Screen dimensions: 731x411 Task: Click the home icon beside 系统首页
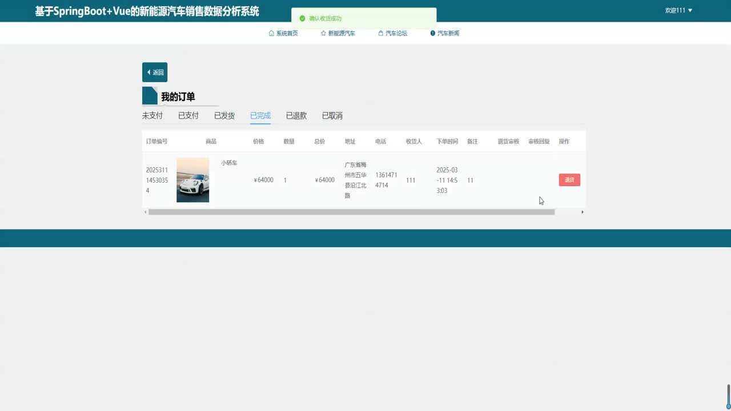271,33
